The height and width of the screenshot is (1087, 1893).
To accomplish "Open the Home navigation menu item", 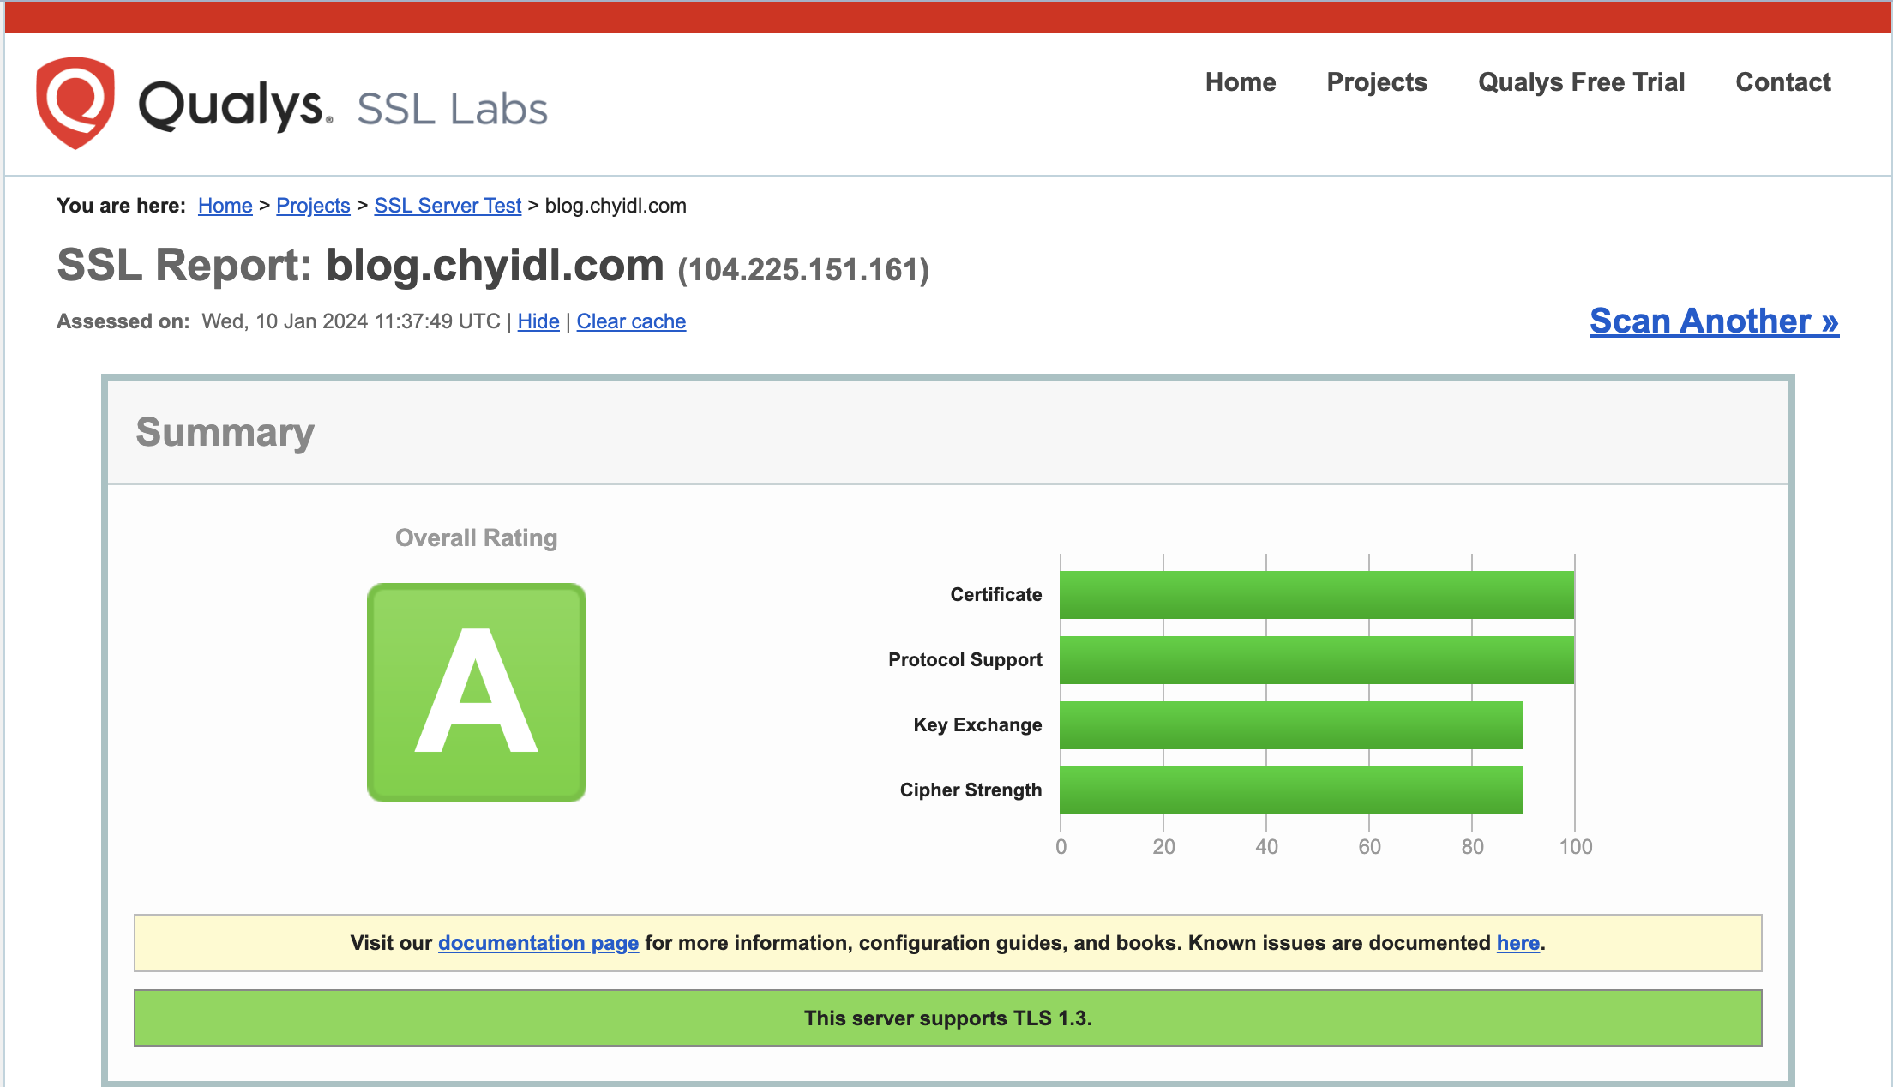I will point(1241,82).
